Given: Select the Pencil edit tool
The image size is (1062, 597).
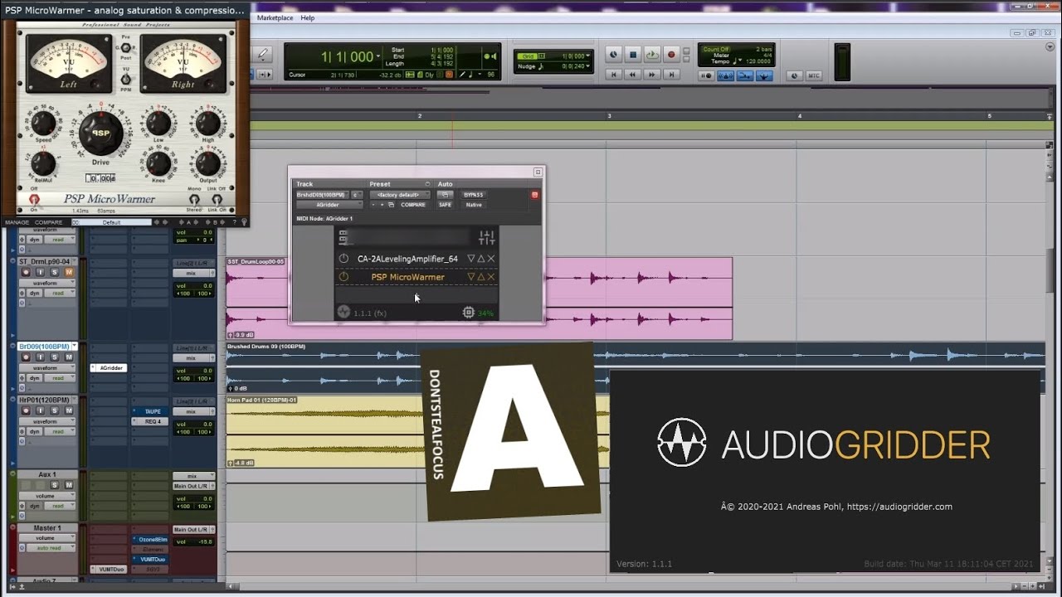Looking at the screenshot, I should (x=263, y=54).
